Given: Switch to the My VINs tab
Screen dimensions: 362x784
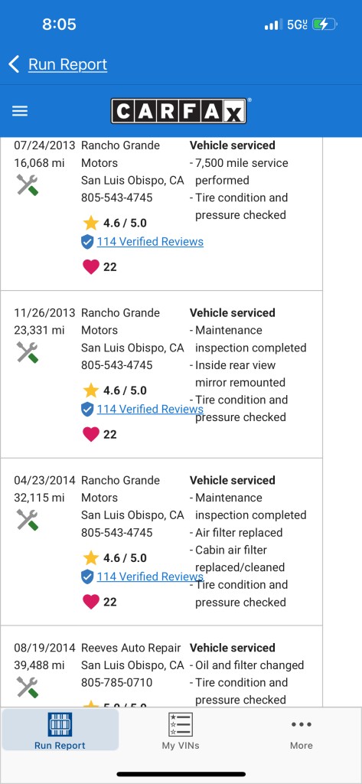Looking at the screenshot, I should click(x=181, y=730).
